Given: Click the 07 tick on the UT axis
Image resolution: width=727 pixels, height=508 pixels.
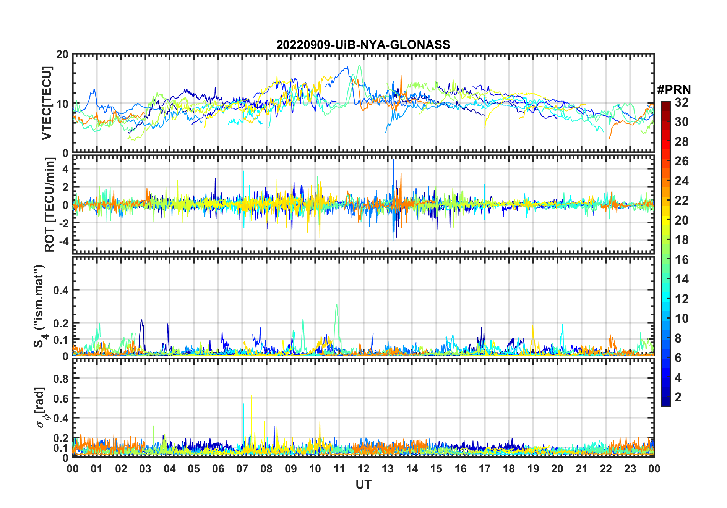Looking at the screenshot, I should click(242, 469).
